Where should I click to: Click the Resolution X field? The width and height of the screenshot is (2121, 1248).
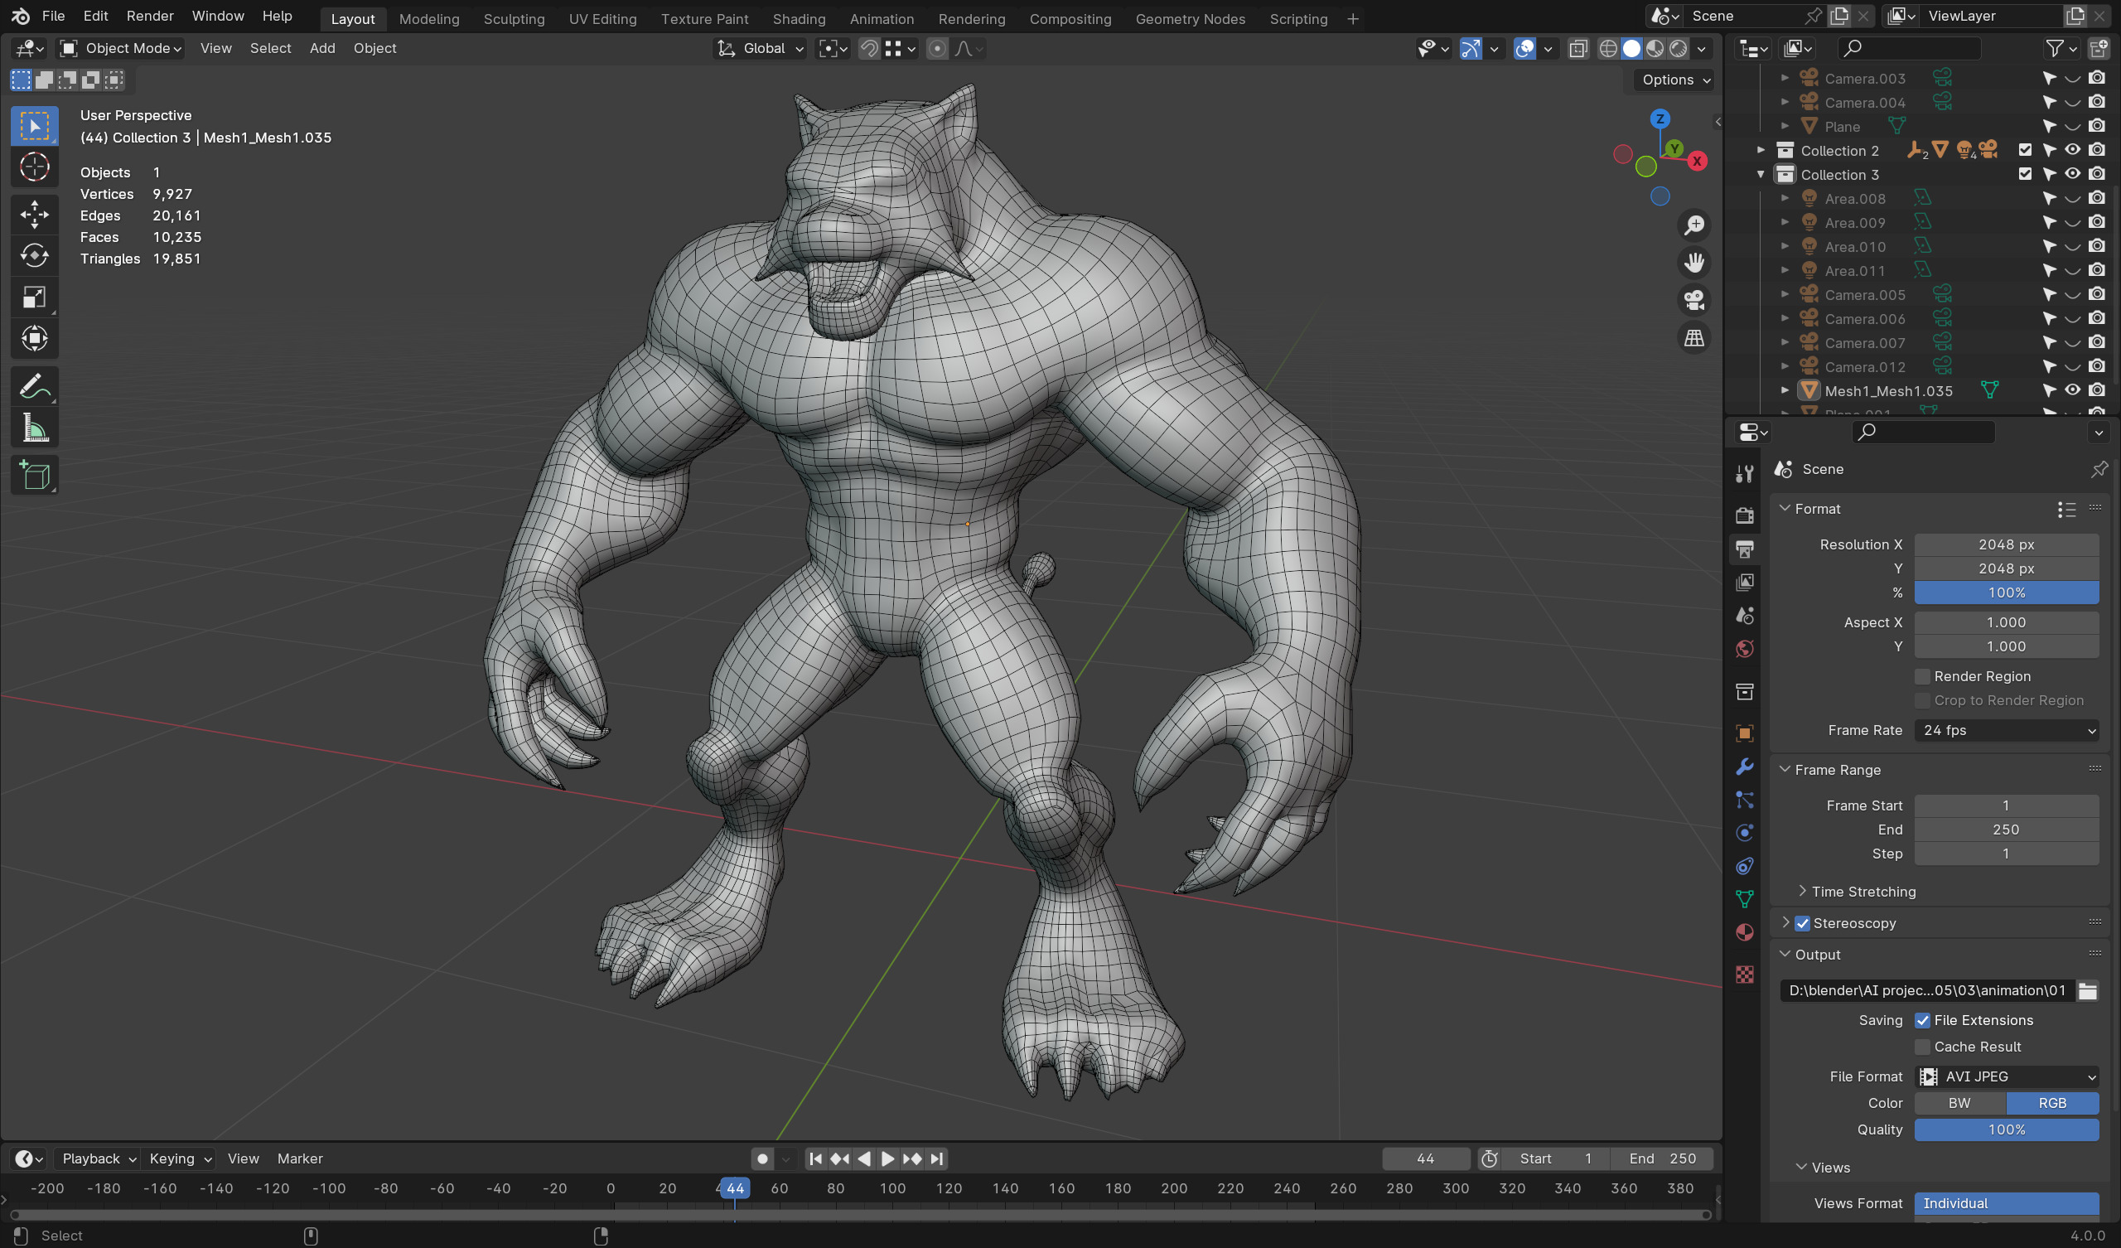point(2007,544)
